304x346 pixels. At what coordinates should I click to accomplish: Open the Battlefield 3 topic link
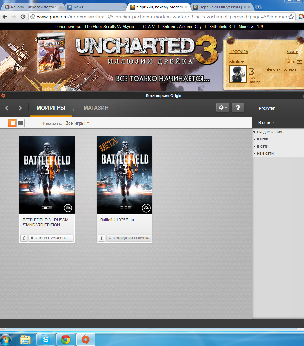point(220,27)
